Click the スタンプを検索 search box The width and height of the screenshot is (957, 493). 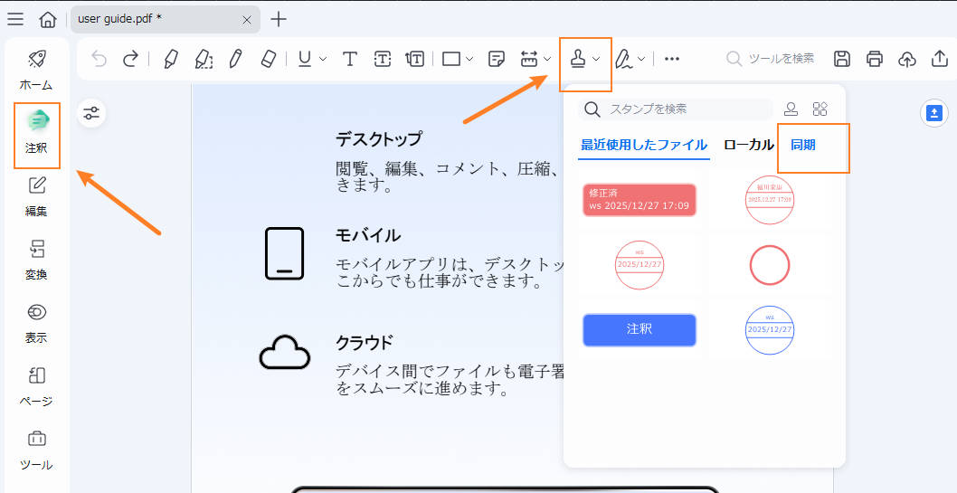[x=676, y=109]
